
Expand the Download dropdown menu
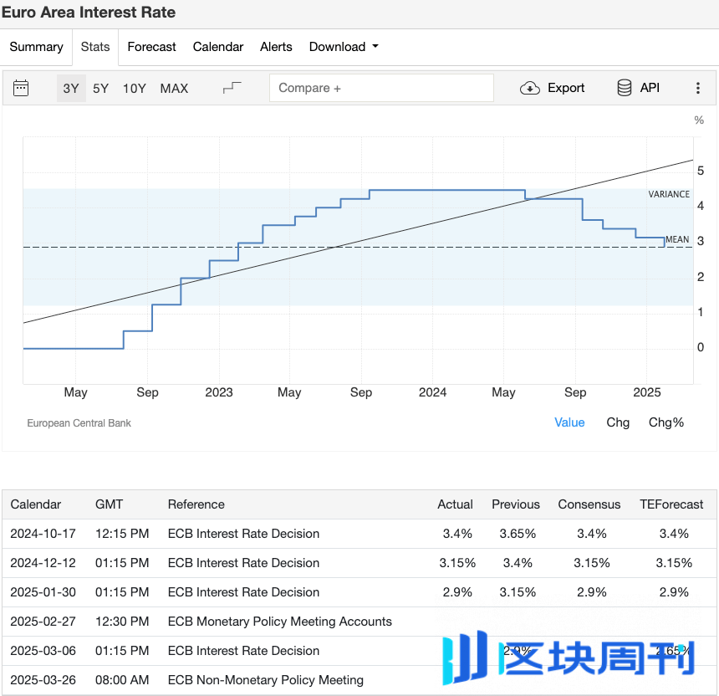[344, 47]
